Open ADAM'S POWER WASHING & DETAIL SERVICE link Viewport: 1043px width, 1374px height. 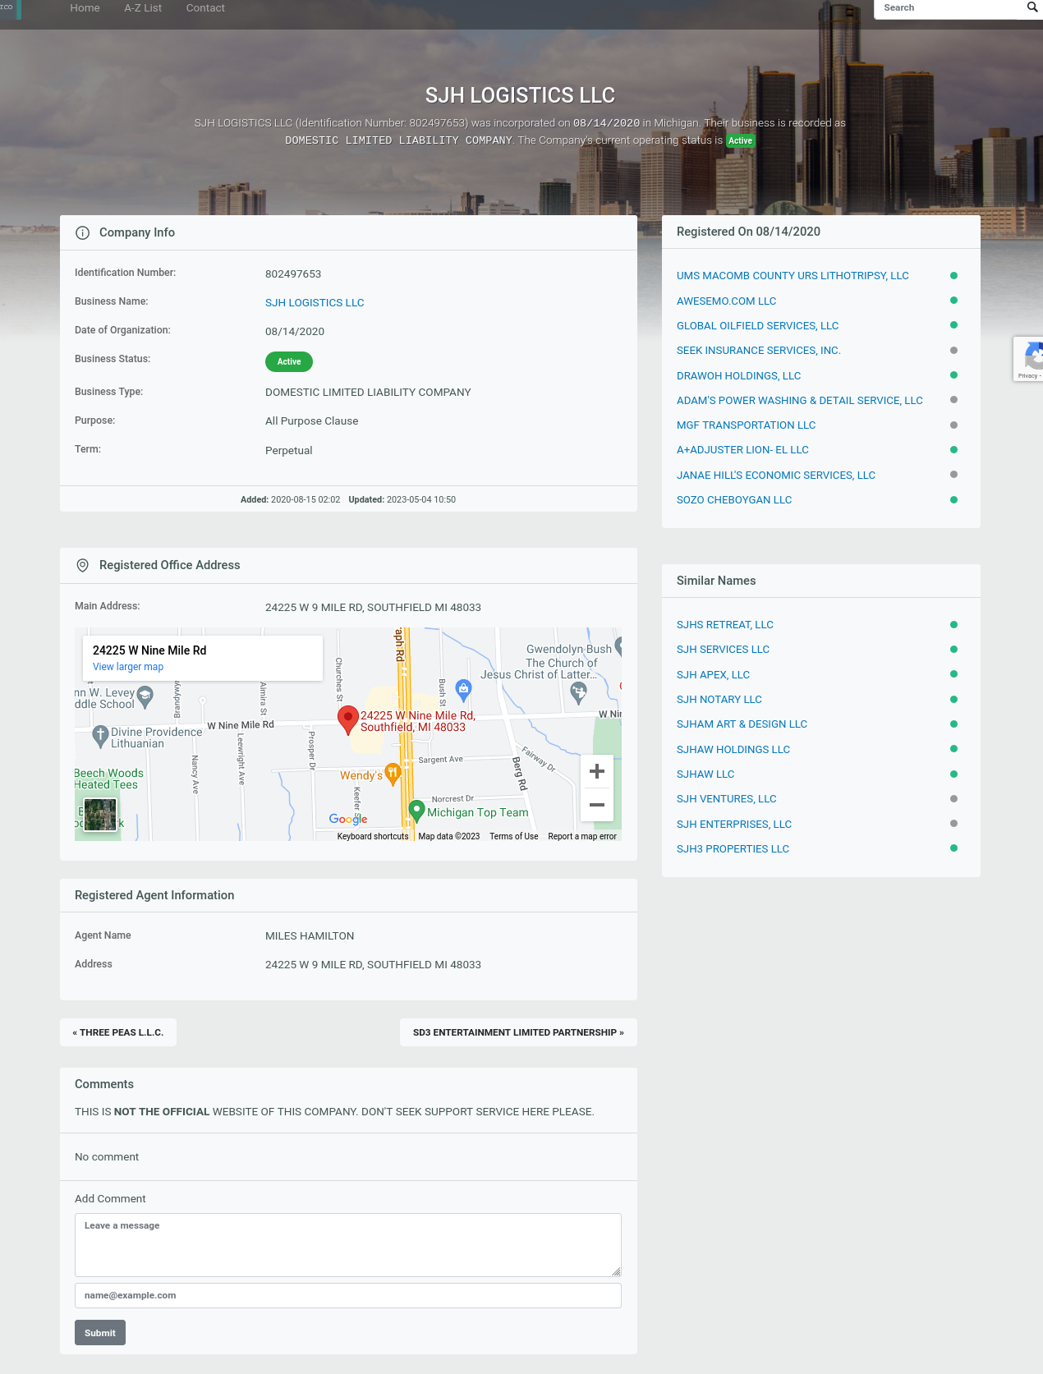pos(800,401)
